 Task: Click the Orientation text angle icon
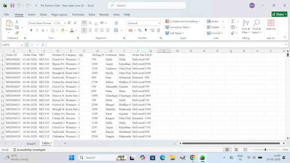(102, 23)
